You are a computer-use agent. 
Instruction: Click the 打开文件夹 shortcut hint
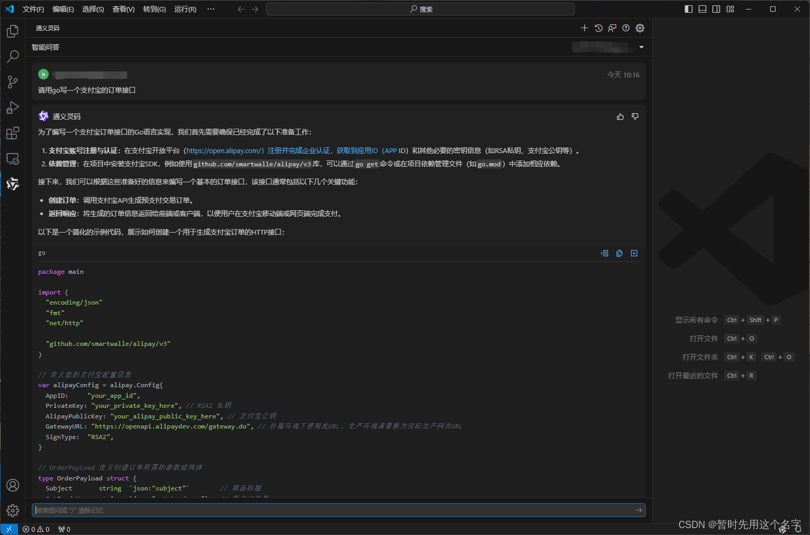point(700,357)
